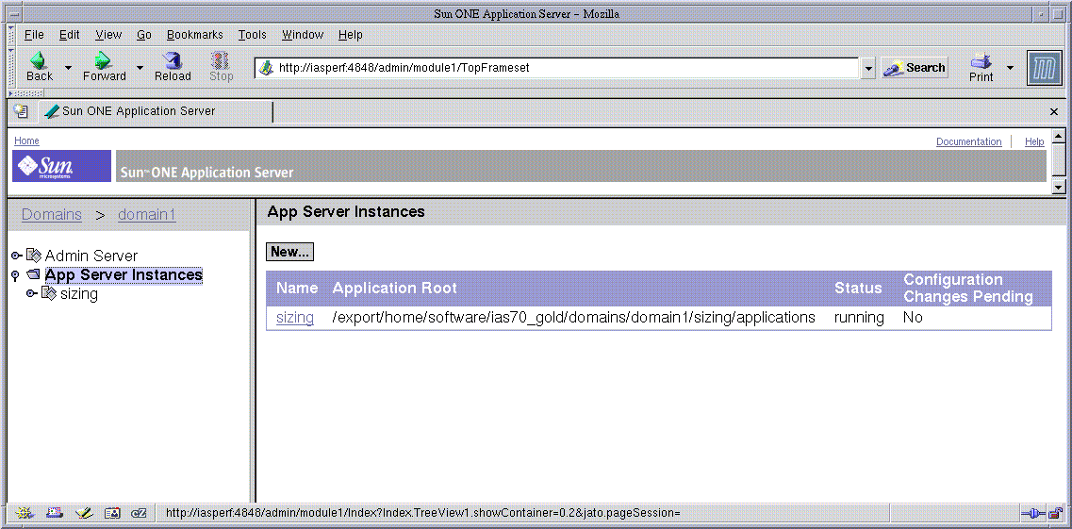Go to the domain1 breadcrumb link
Viewport: 1072px width, 529px height.
(x=147, y=215)
